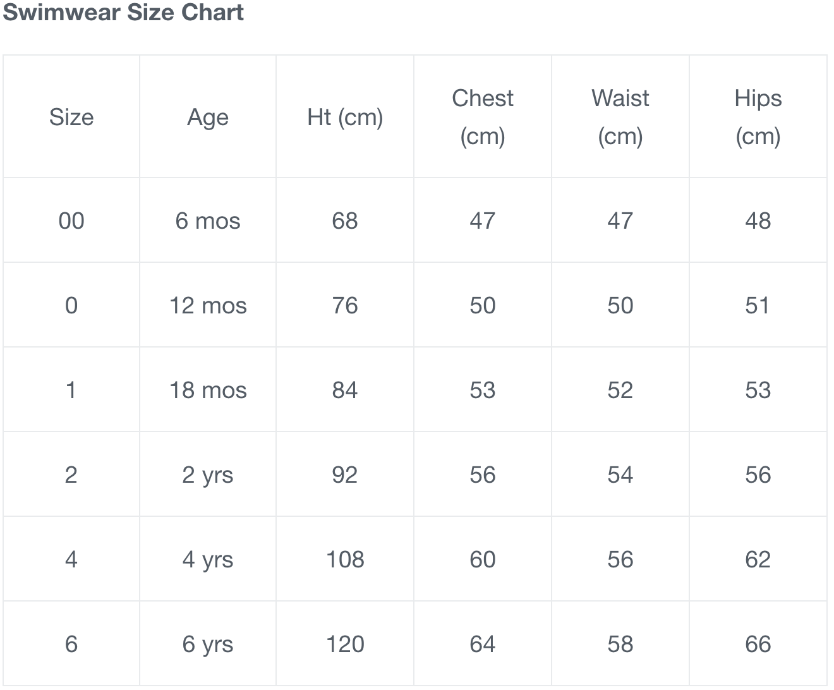The image size is (834, 690).
Task: Select the Size column header
Action: pyautogui.click(x=71, y=117)
